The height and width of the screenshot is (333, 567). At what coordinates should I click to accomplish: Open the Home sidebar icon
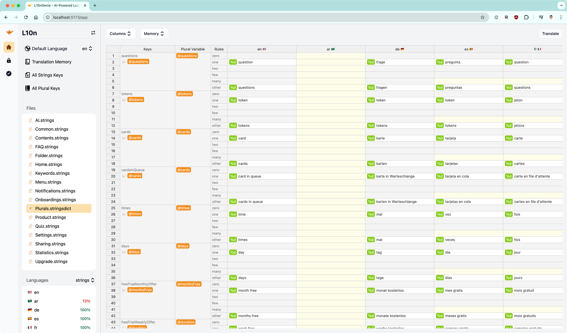[9, 47]
